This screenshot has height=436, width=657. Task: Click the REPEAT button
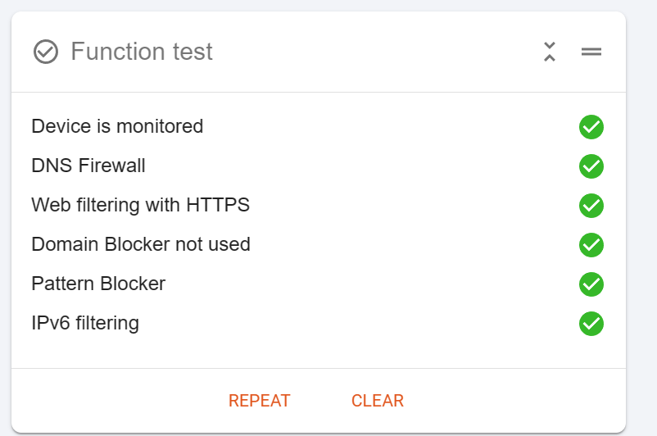tap(260, 401)
